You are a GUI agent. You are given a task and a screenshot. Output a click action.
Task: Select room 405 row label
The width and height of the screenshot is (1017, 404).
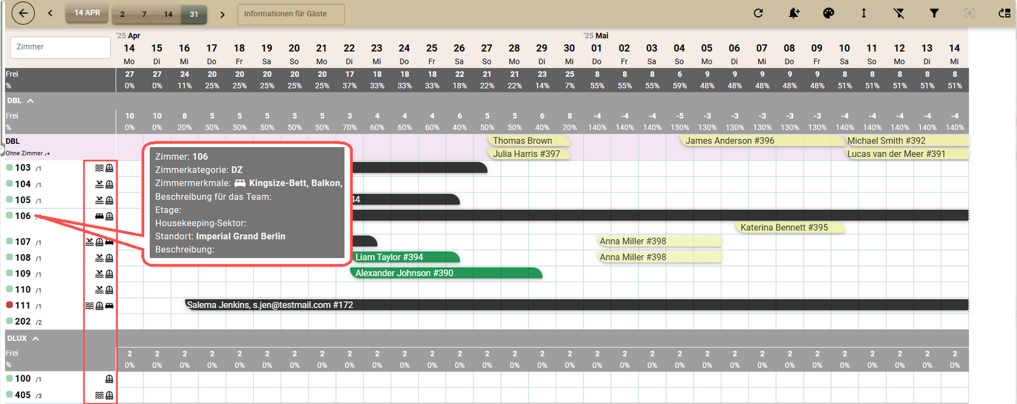click(23, 395)
